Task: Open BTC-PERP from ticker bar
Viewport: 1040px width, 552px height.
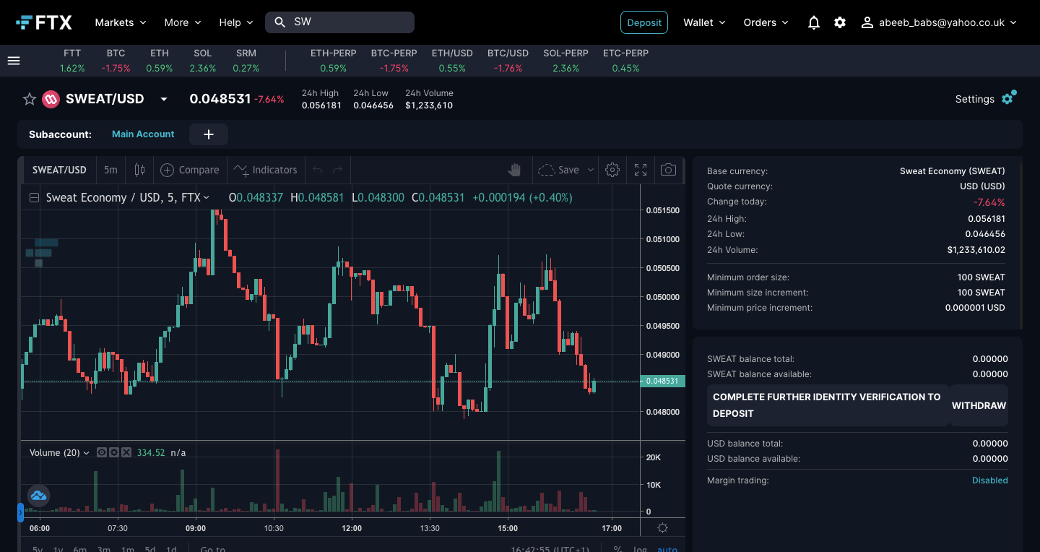Action: [x=394, y=61]
